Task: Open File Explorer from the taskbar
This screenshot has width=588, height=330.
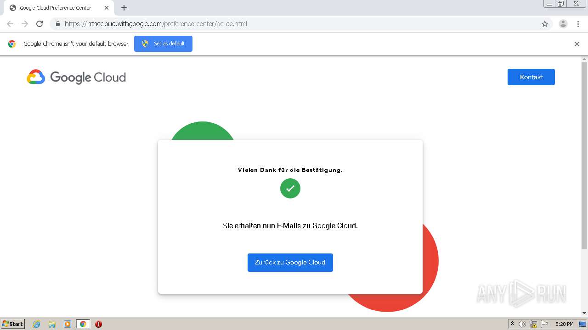Action: 52,324
